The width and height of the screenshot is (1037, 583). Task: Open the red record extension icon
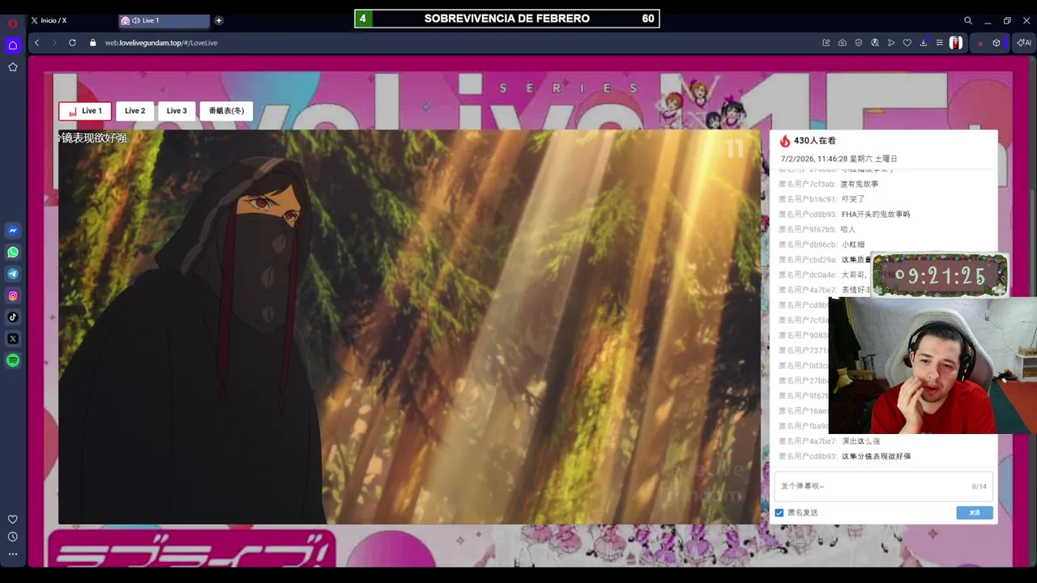coord(980,43)
